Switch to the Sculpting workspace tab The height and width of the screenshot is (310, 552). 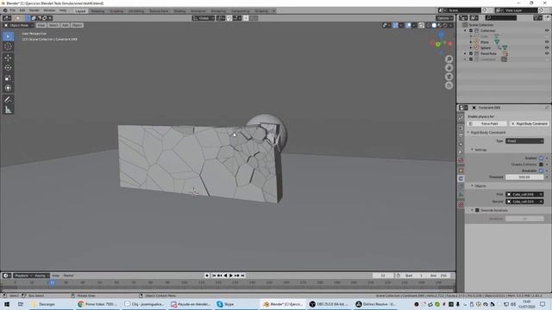point(116,11)
